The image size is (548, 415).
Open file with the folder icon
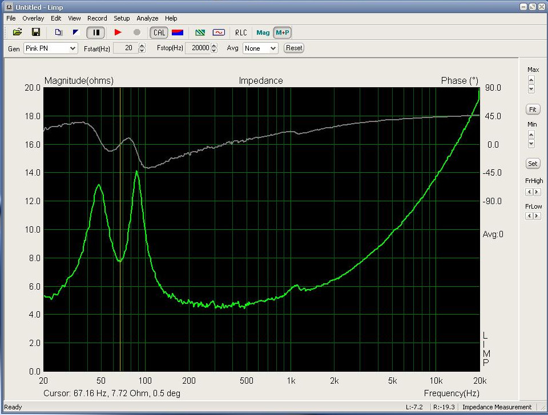pyautogui.click(x=17, y=32)
